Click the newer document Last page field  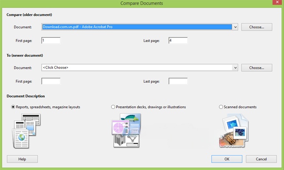point(178,81)
